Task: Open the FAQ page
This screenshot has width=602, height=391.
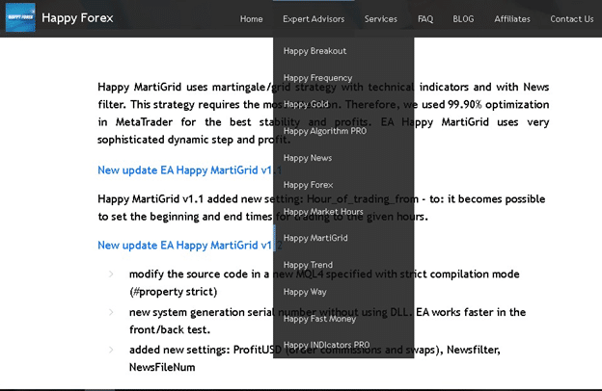Action: [425, 19]
